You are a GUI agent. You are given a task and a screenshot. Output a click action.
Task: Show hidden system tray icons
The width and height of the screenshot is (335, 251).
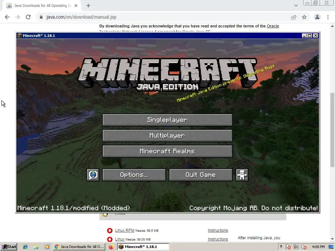click(281, 246)
